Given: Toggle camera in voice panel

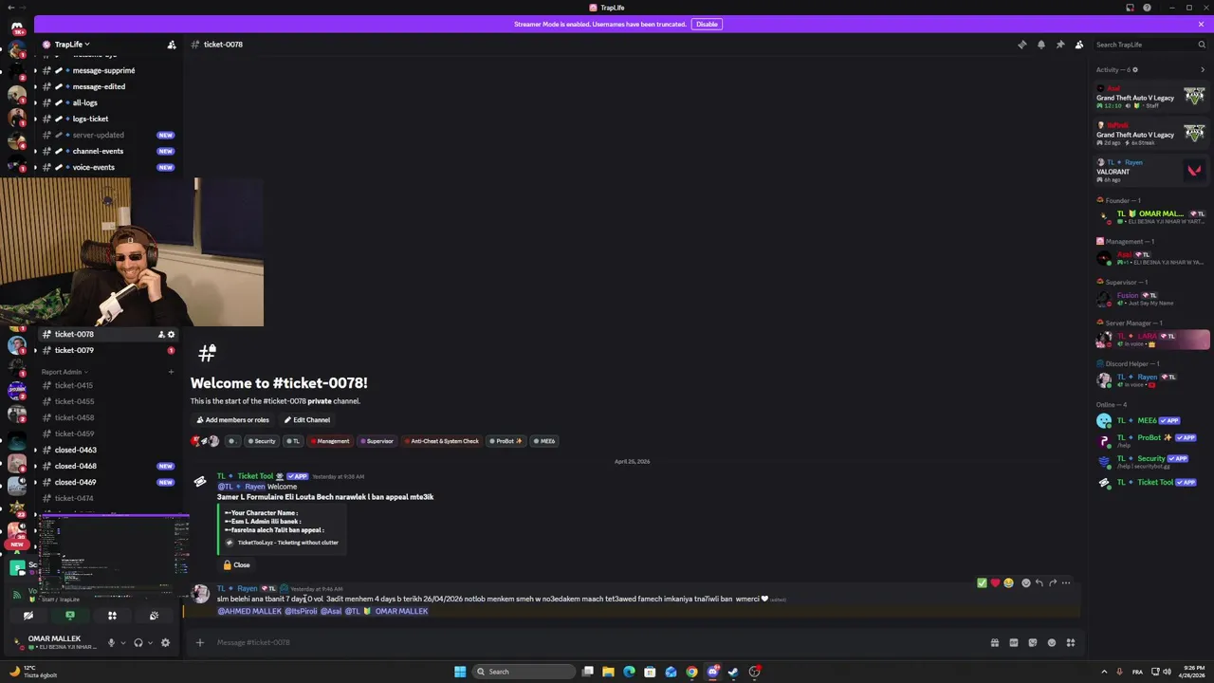Looking at the screenshot, I should click(x=28, y=616).
